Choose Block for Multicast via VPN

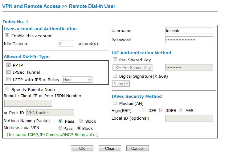[x=79, y=128]
